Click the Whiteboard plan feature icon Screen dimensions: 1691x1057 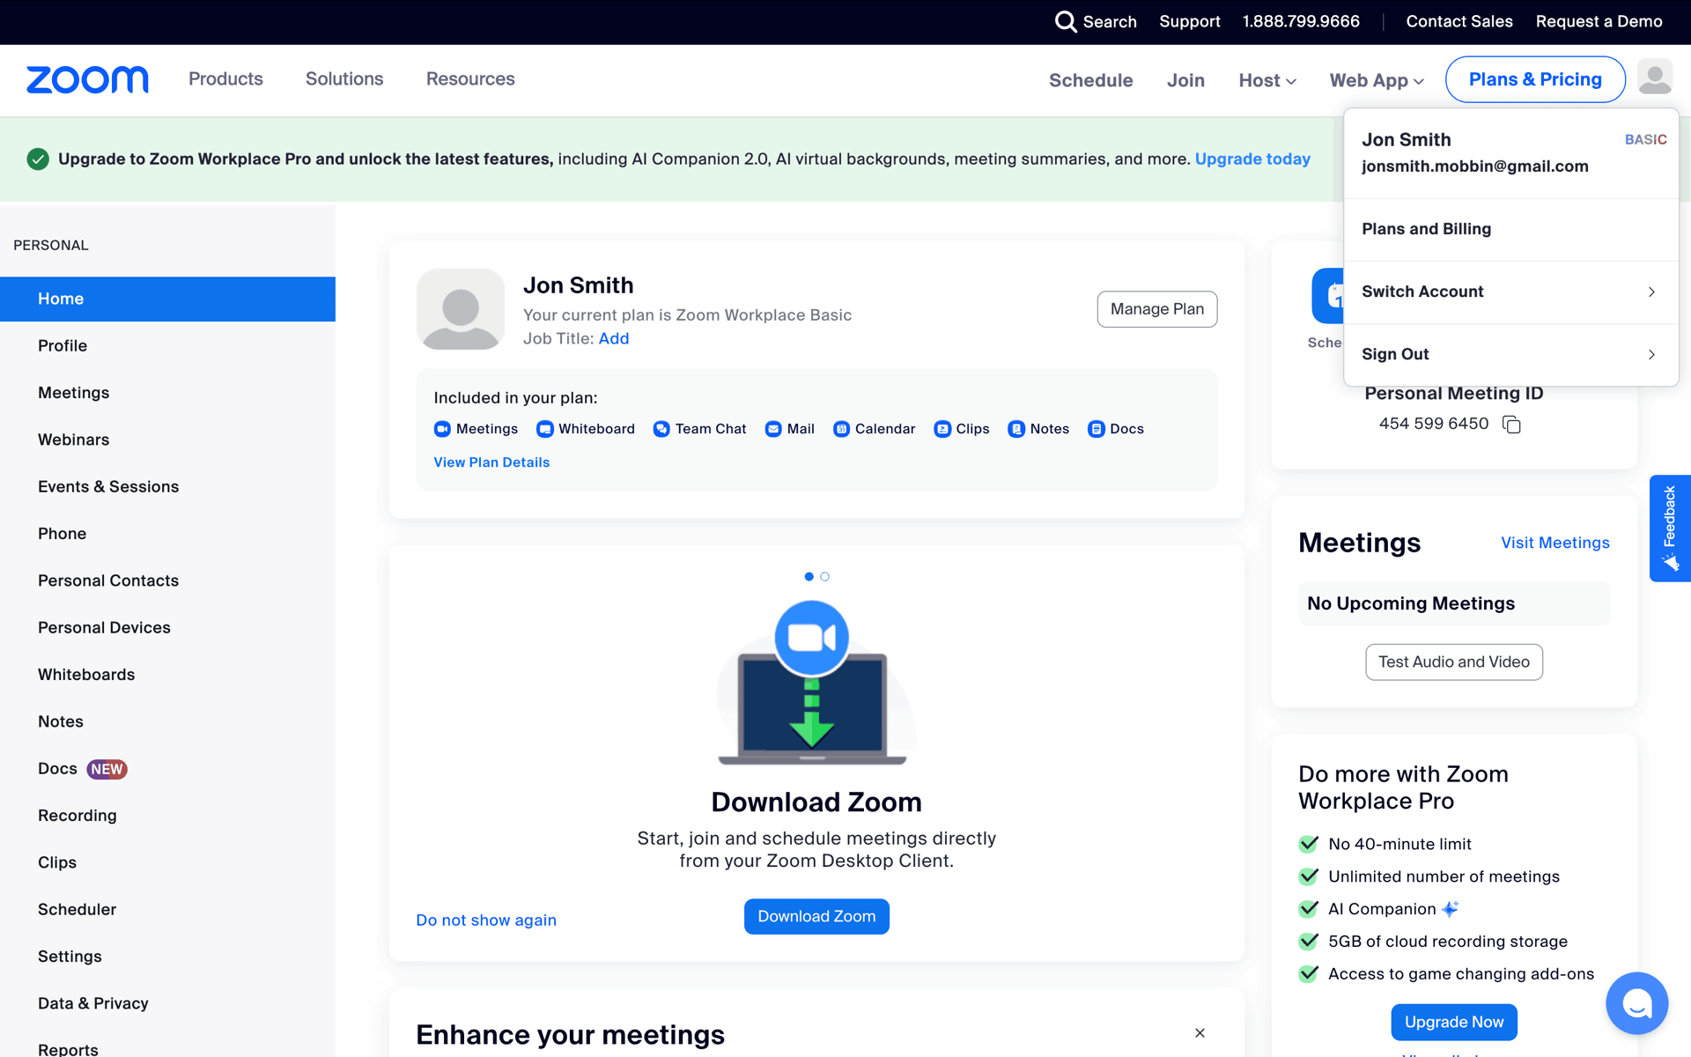click(544, 429)
